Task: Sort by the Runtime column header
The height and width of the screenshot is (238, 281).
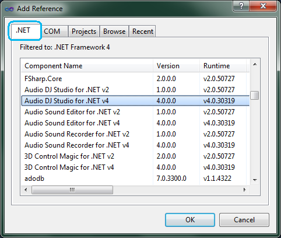Action: coord(223,66)
